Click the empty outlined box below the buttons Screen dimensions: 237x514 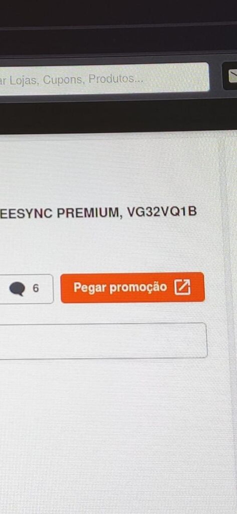point(103,341)
